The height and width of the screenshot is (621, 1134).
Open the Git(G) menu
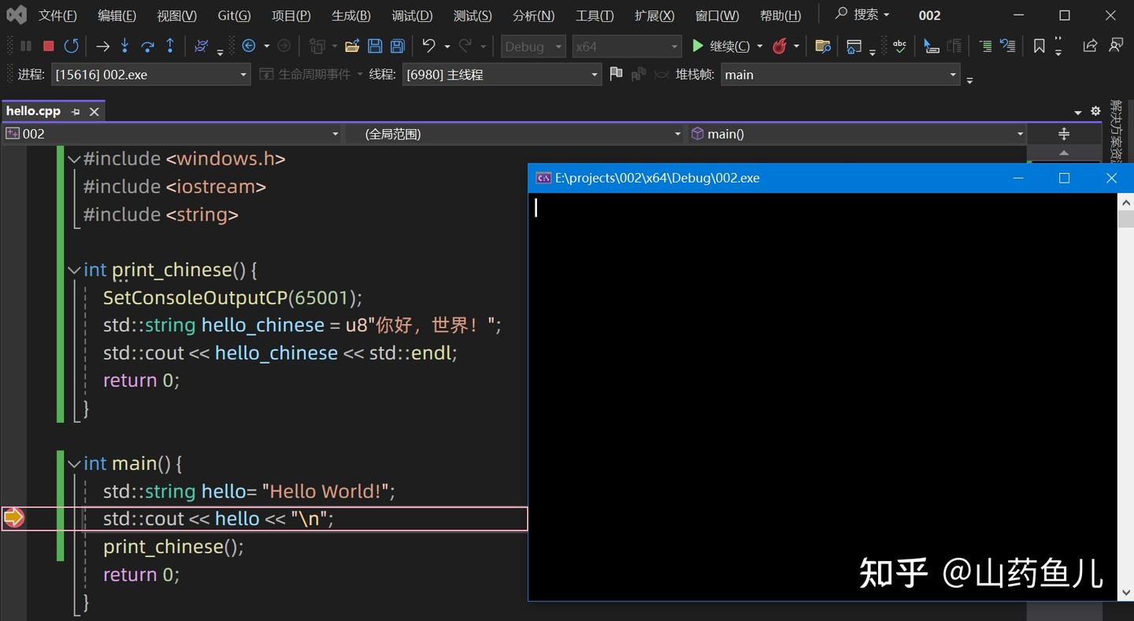point(234,16)
